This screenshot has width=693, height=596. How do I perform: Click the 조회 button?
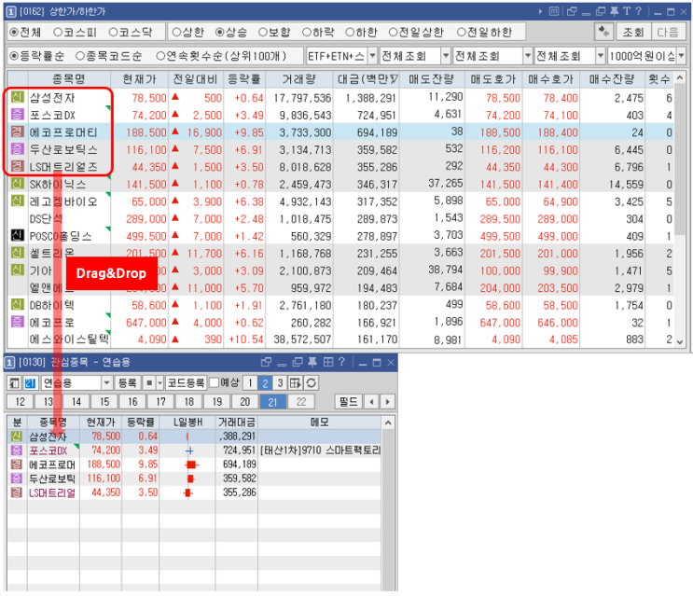click(x=633, y=32)
